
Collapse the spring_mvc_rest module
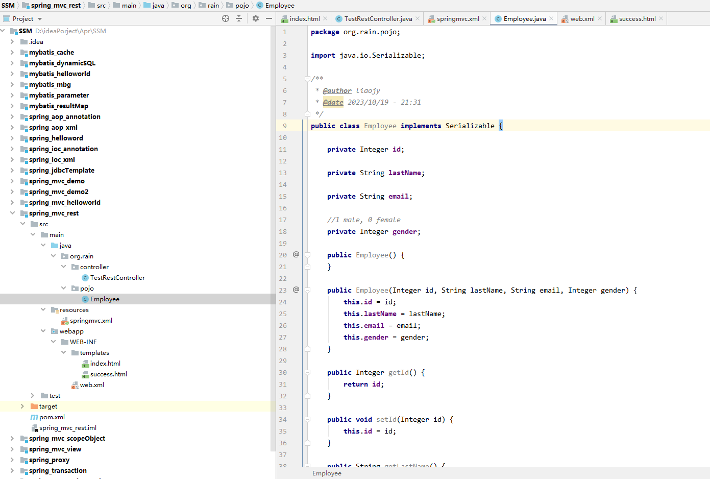[12, 213]
